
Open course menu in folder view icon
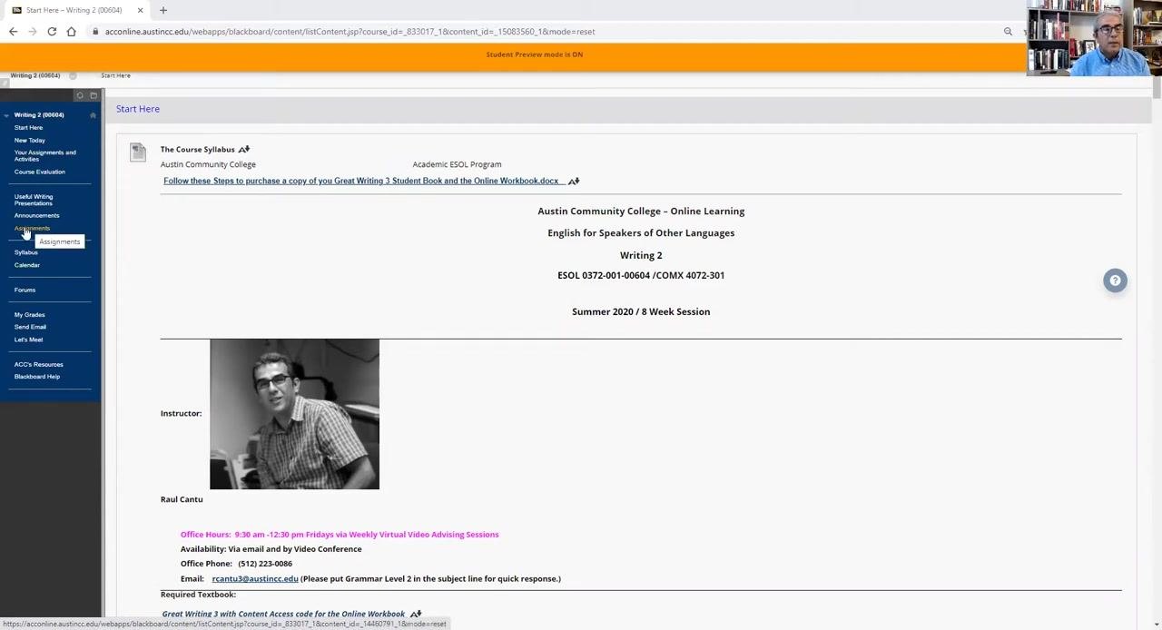[94, 95]
